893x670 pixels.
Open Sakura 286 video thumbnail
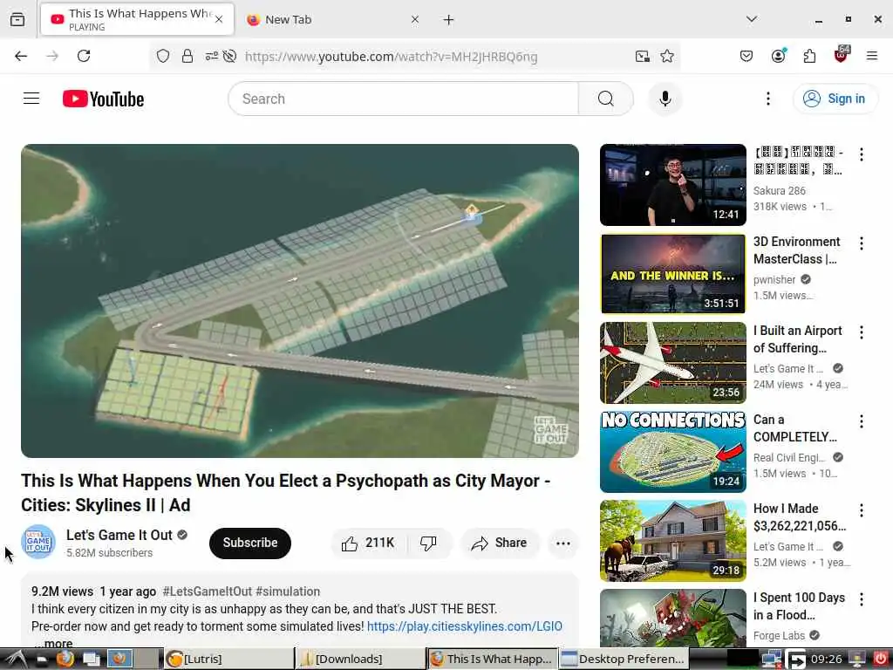(672, 185)
